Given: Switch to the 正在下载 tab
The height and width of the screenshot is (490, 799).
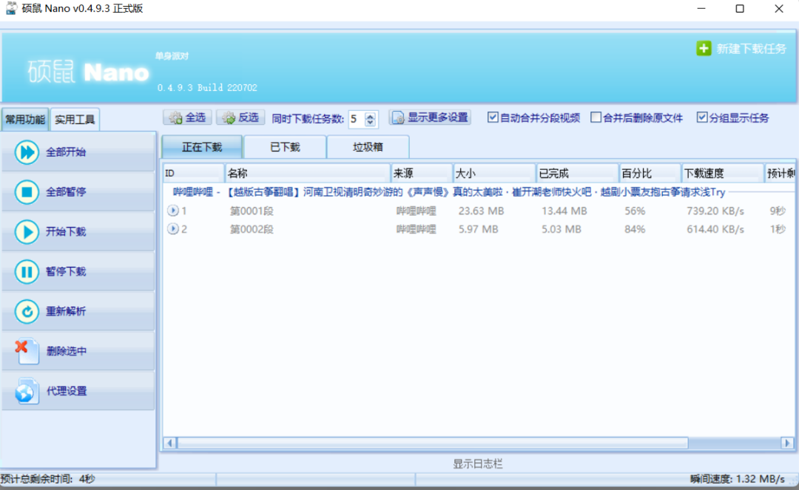Looking at the screenshot, I should click(202, 147).
